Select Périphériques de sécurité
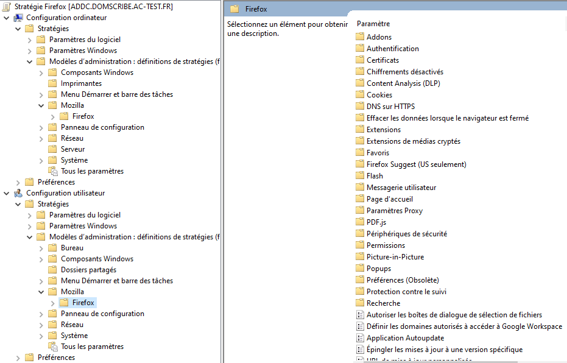Viewport: 567px width, 363px height. point(407,233)
